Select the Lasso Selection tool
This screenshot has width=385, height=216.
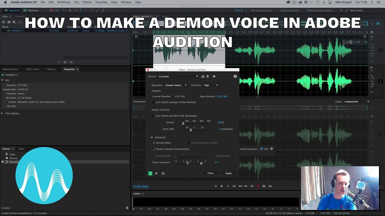click(92, 10)
